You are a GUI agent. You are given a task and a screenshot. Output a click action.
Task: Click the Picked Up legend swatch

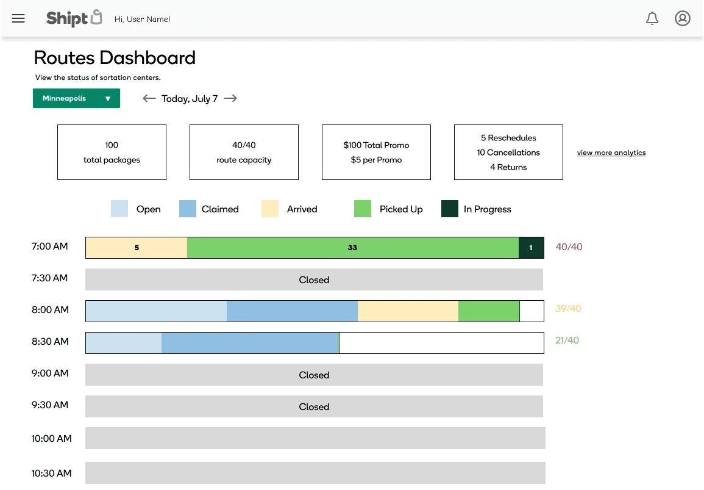point(362,209)
